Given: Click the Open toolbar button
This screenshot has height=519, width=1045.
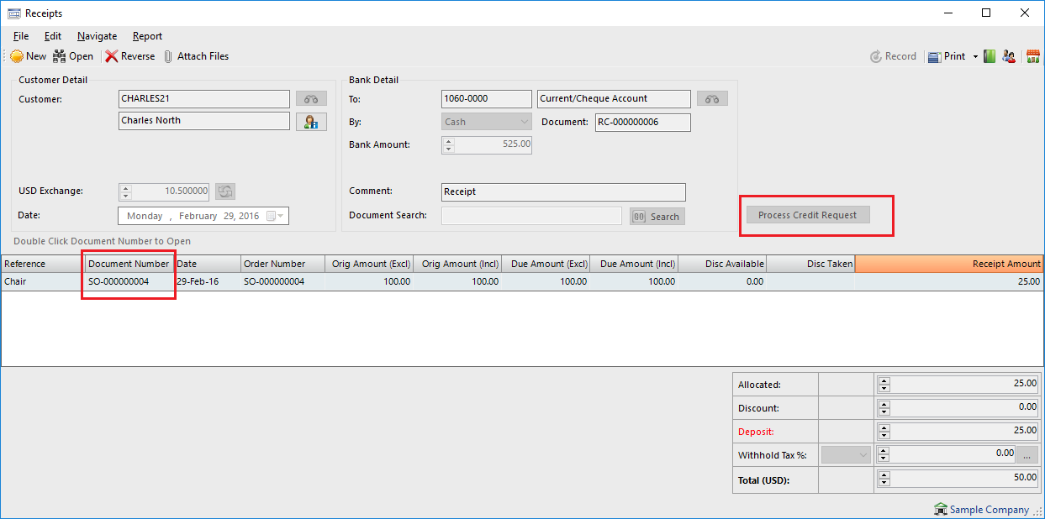Looking at the screenshot, I should pyautogui.click(x=60, y=56).
